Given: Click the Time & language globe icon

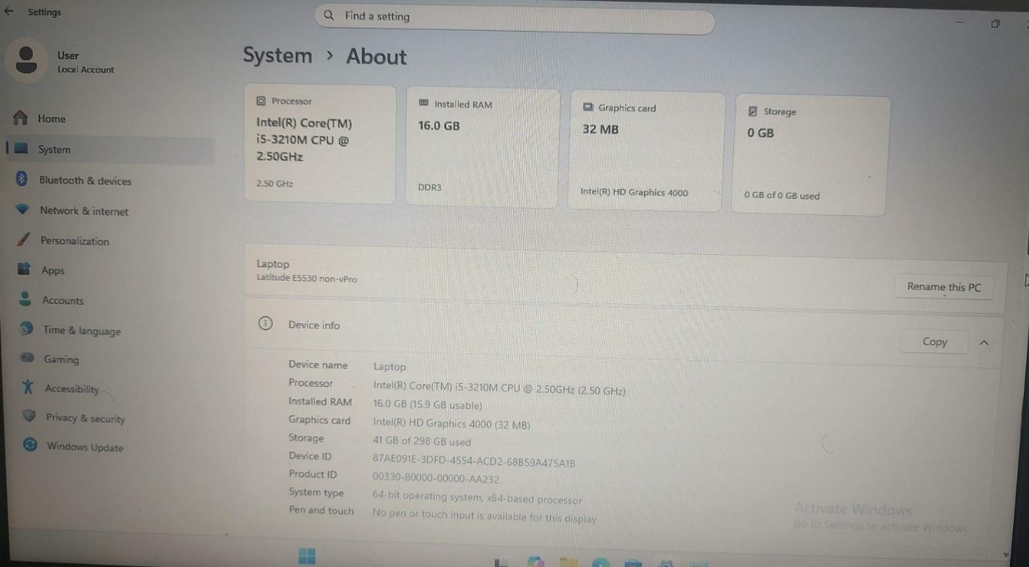Looking at the screenshot, I should pos(26,328).
